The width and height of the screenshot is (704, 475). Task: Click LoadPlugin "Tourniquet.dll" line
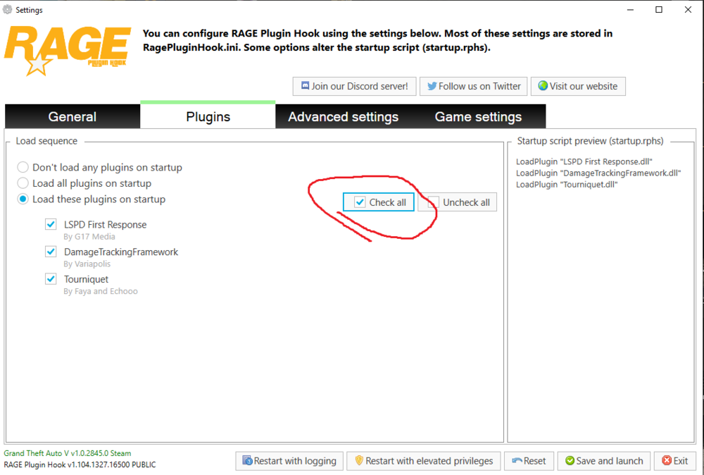(x=567, y=185)
